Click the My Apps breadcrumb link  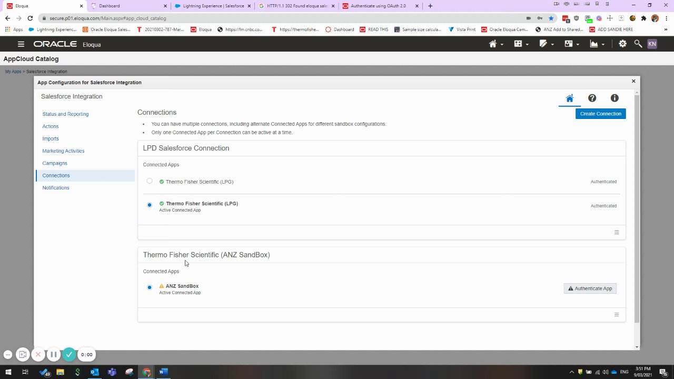[x=13, y=72]
